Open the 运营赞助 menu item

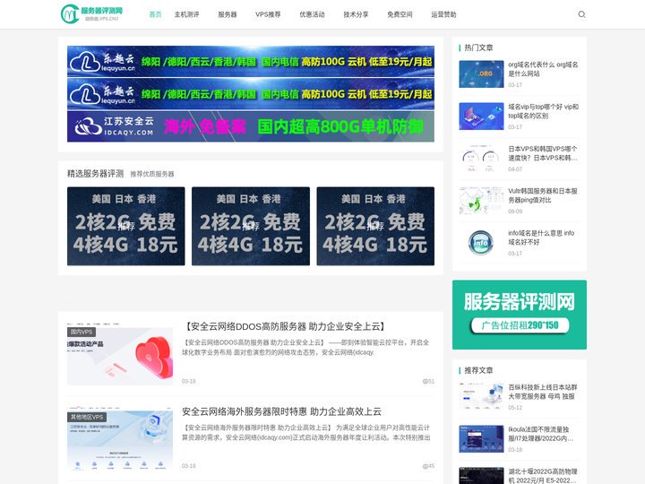tap(443, 14)
